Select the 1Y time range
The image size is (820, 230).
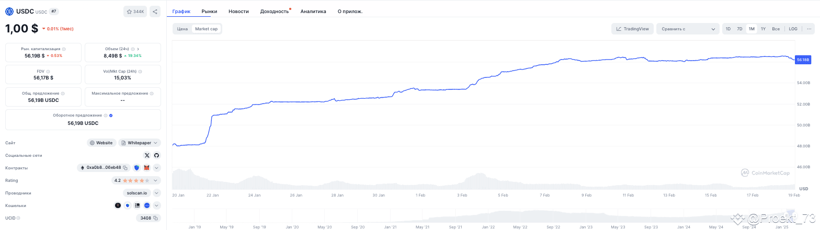click(x=763, y=29)
